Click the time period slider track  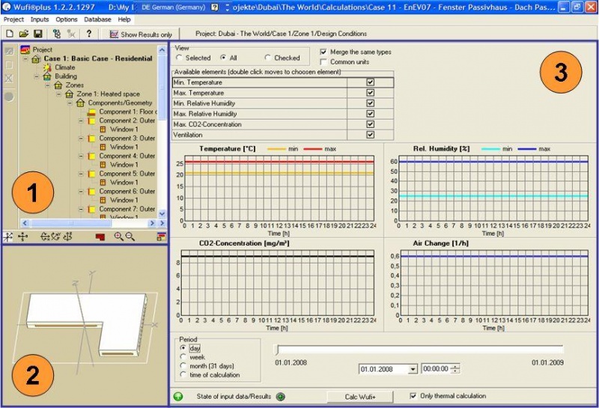point(419,350)
